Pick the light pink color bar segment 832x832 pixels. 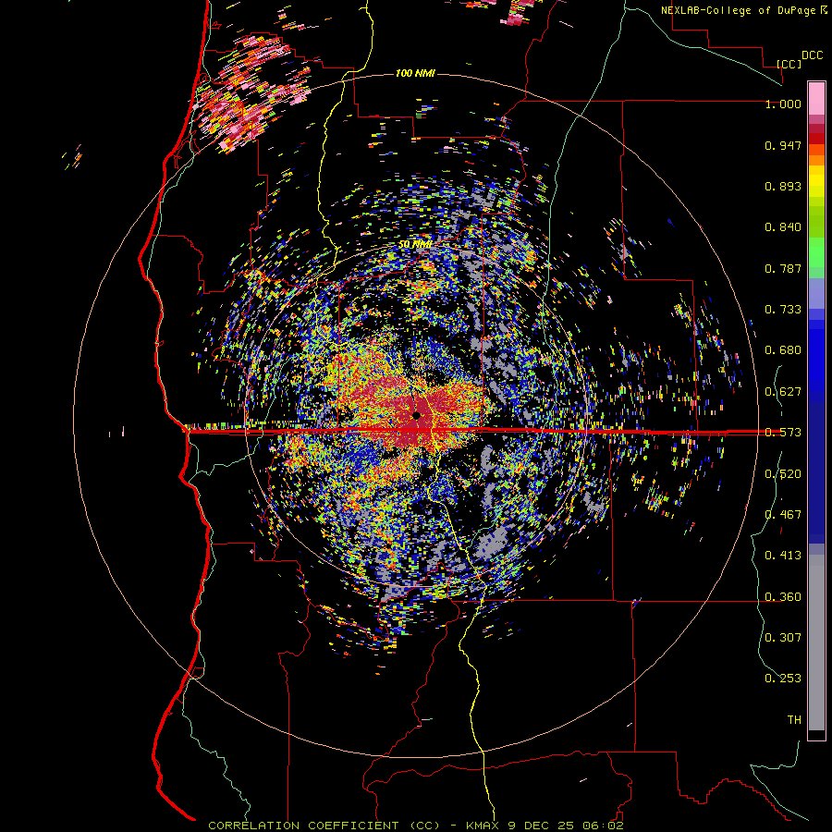click(816, 98)
